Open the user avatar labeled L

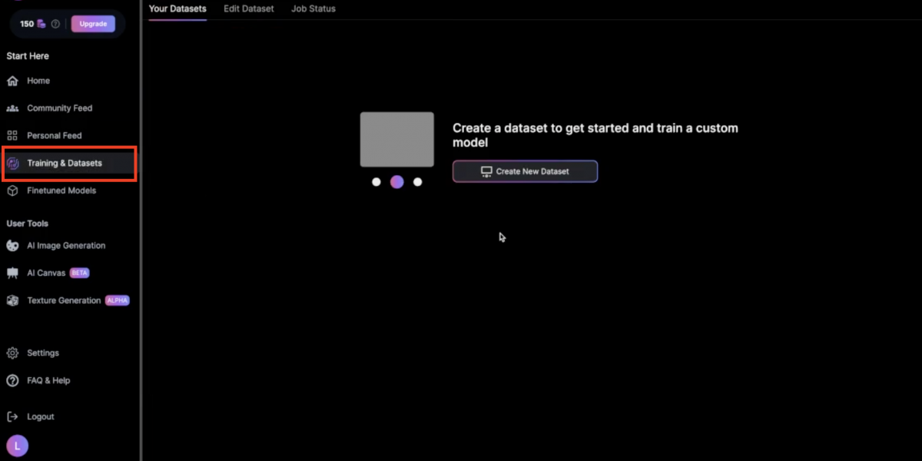[17, 446]
